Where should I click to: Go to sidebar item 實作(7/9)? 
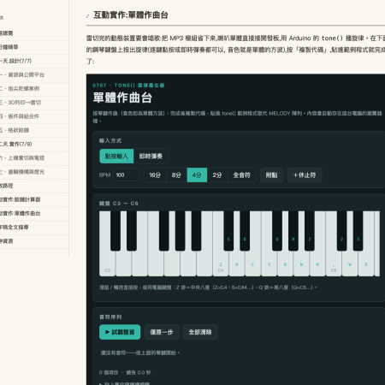(x=33, y=144)
